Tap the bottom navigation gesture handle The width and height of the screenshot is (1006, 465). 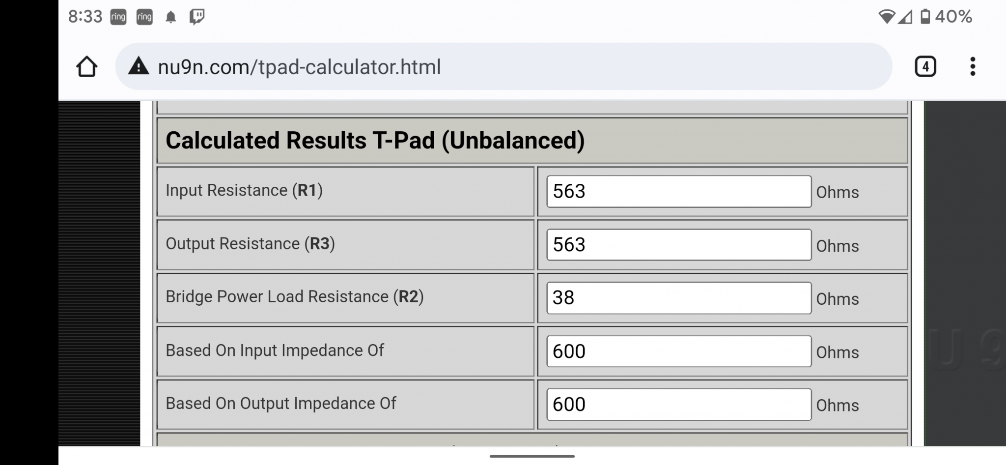[532, 456]
